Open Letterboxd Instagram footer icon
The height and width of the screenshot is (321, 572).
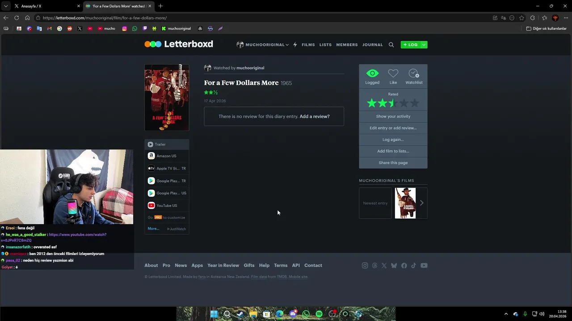pos(365,265)
